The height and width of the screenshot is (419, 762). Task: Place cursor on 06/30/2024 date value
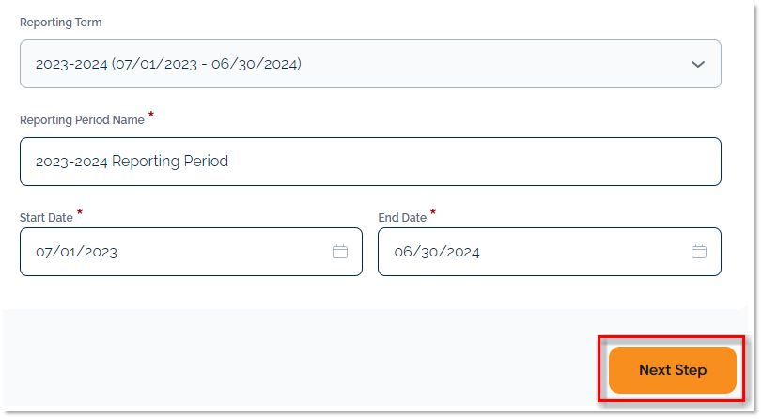pyautogui.click(x=437, y=252)
